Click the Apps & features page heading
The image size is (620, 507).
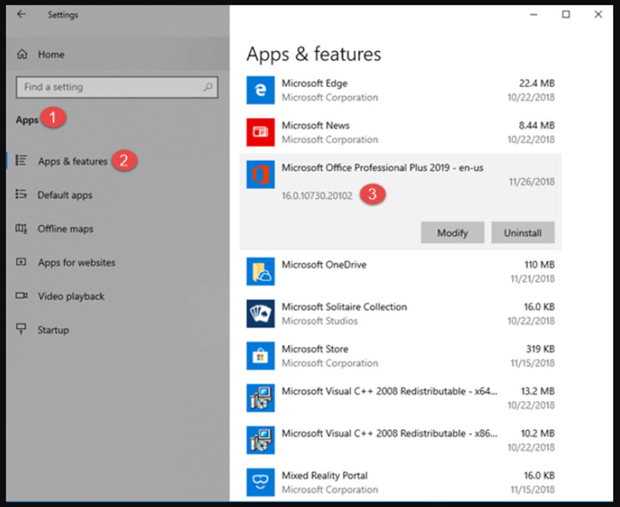coord(314,54)
